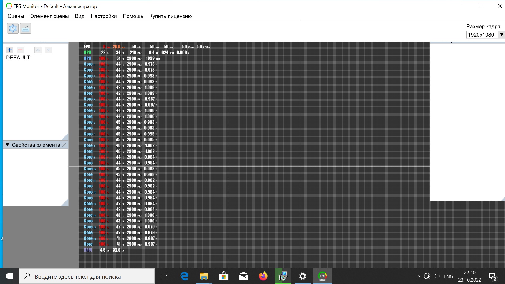The width and height of the screenshot is (505, 284).
Task: Open the Элемент сцены menu
Action: [49, 16]
